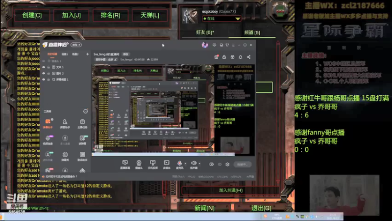Open the 主播任务 tool icon
392x221 pixels.
[x=82, y=123]
